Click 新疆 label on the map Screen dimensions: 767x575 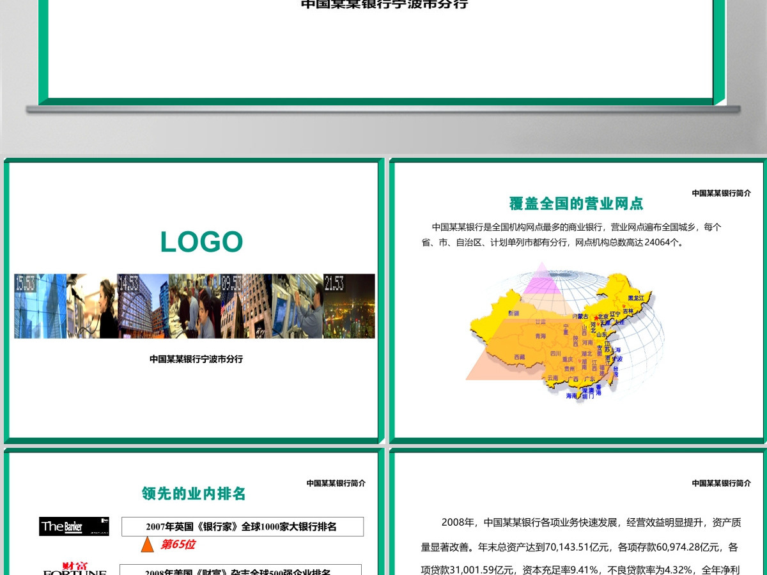[x=514, y=313]
